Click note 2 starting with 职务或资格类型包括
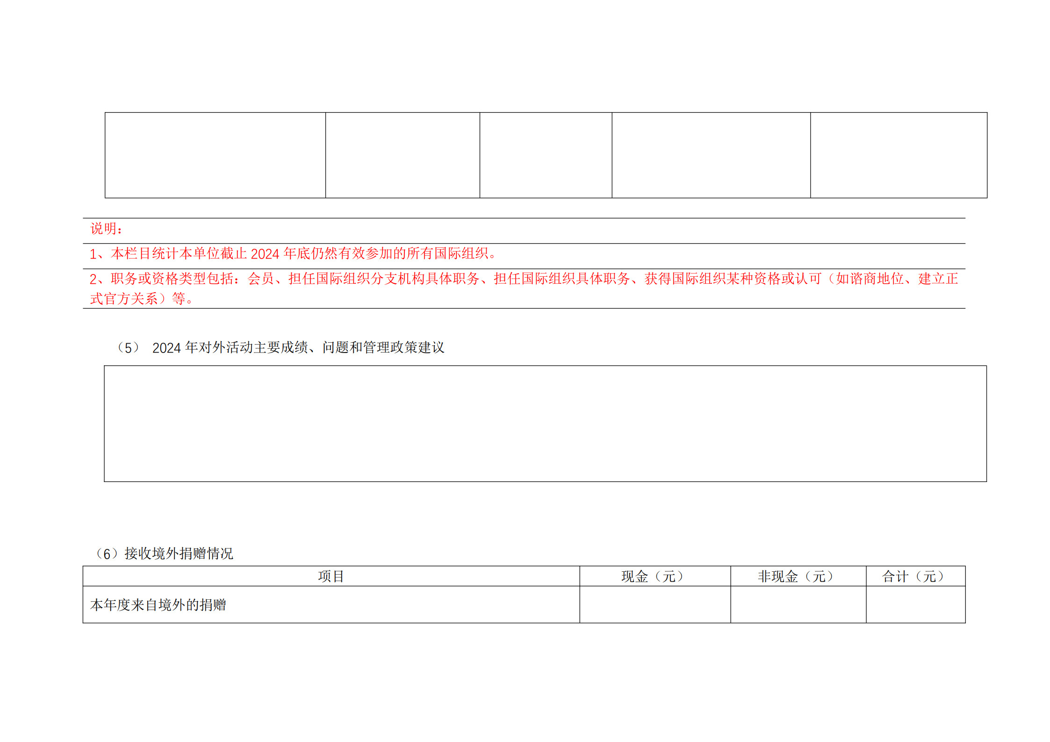 coord(524,279)
